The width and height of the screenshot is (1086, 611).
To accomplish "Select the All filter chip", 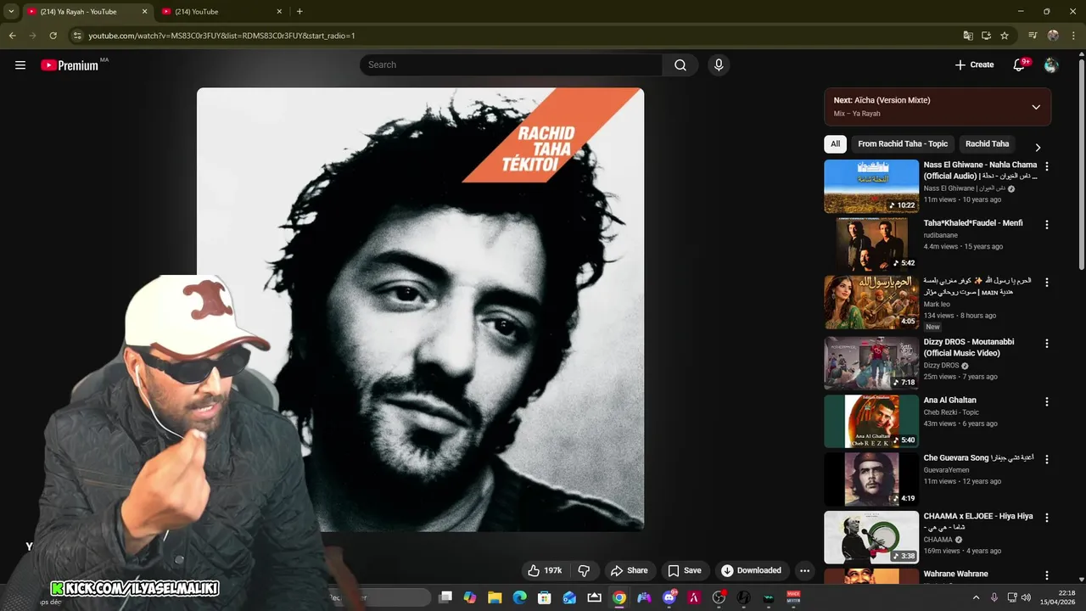I will tap(836, 144).
